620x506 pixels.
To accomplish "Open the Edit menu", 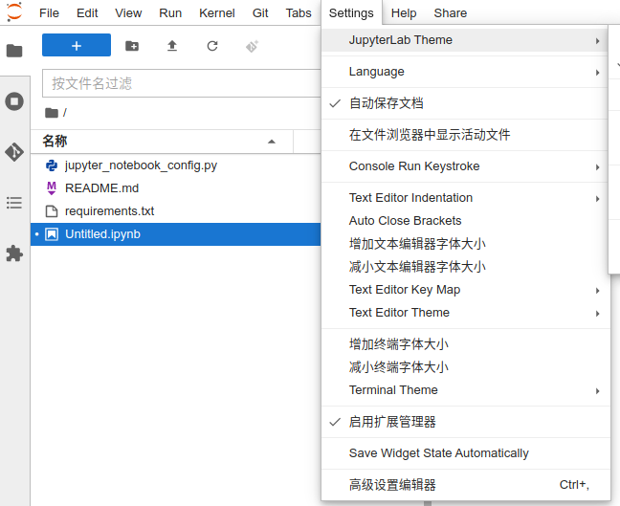I will tap(87, 13).
